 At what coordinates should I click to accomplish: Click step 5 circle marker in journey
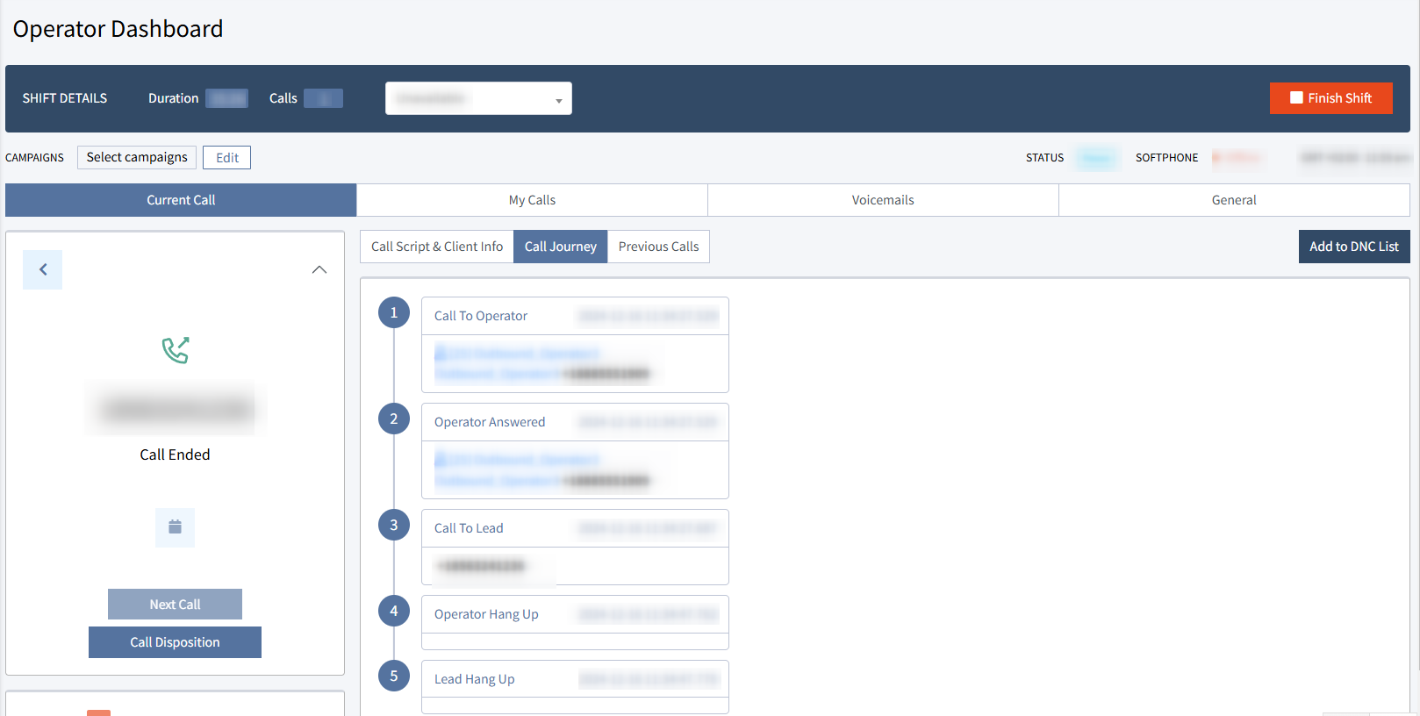(393, 676)
